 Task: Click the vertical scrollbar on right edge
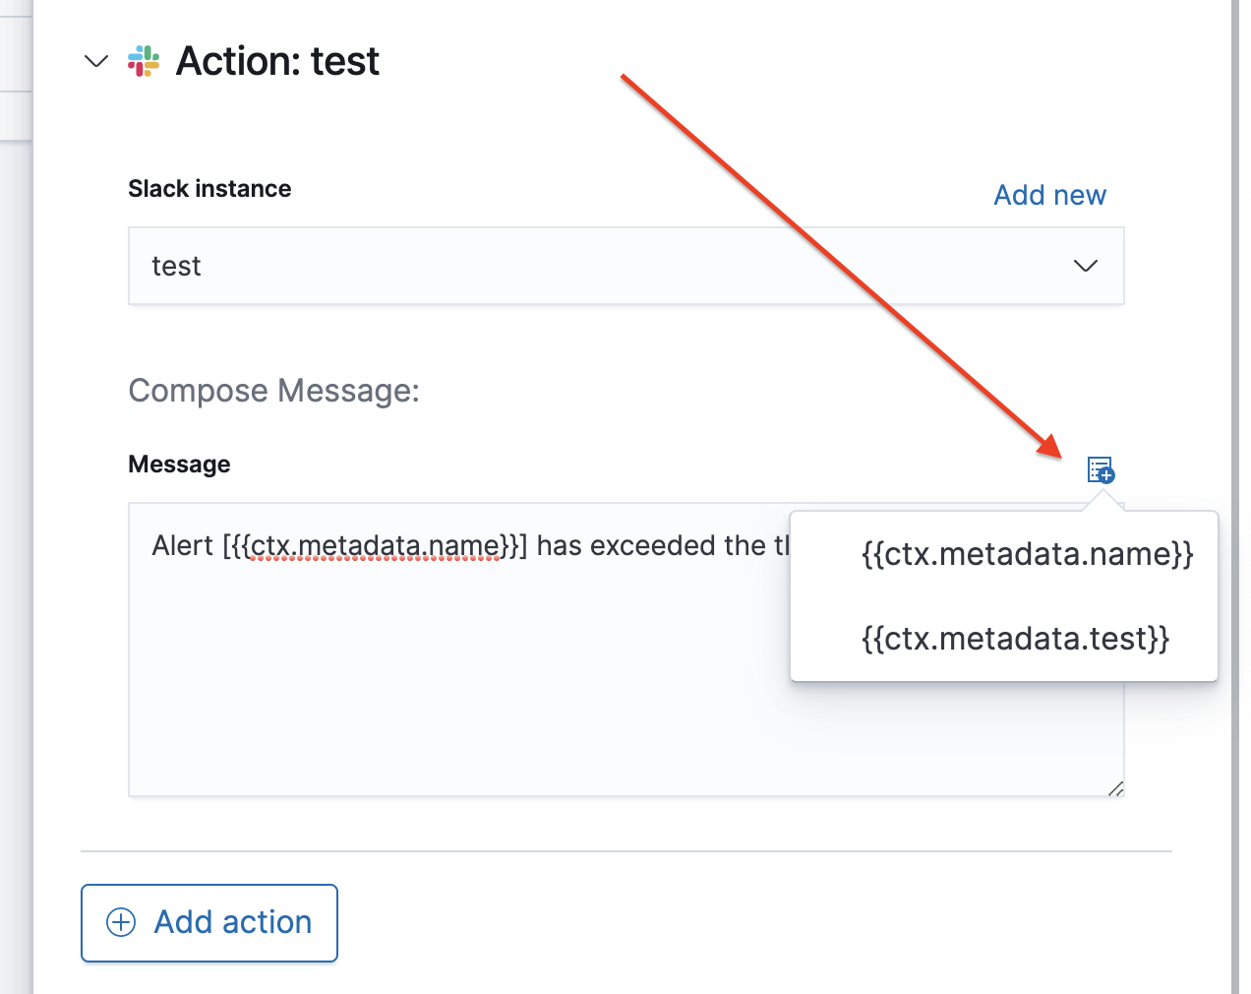1235,497
